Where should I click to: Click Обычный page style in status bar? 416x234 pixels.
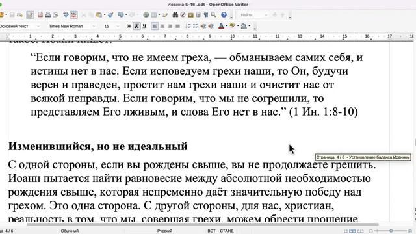(x=70, y=231)
